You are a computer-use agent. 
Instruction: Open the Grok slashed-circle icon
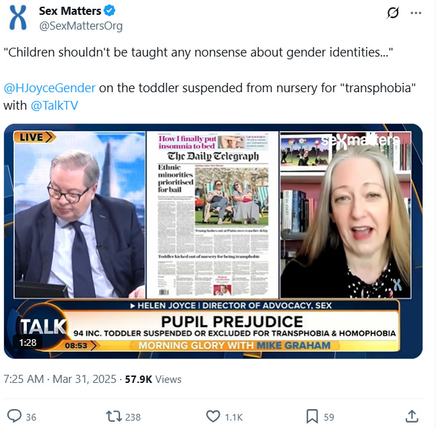click(x=393, y=13)
